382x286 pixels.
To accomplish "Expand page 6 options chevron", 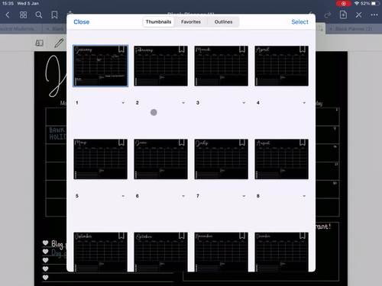I will [x=183, y=196].
